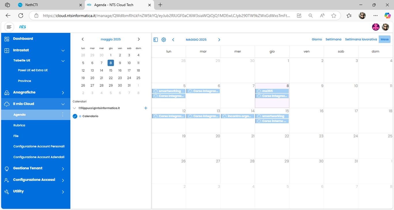Click the pink avatar icon in header

(376, 27)
